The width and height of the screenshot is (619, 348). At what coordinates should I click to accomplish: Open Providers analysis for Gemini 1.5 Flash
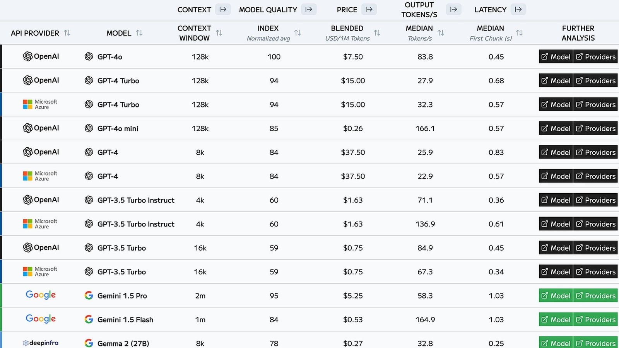tap(595, 319)
